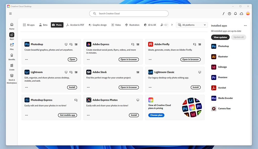Install Lightroom Classic
This screenshot has width=258, height=149.
pos(196,87)
